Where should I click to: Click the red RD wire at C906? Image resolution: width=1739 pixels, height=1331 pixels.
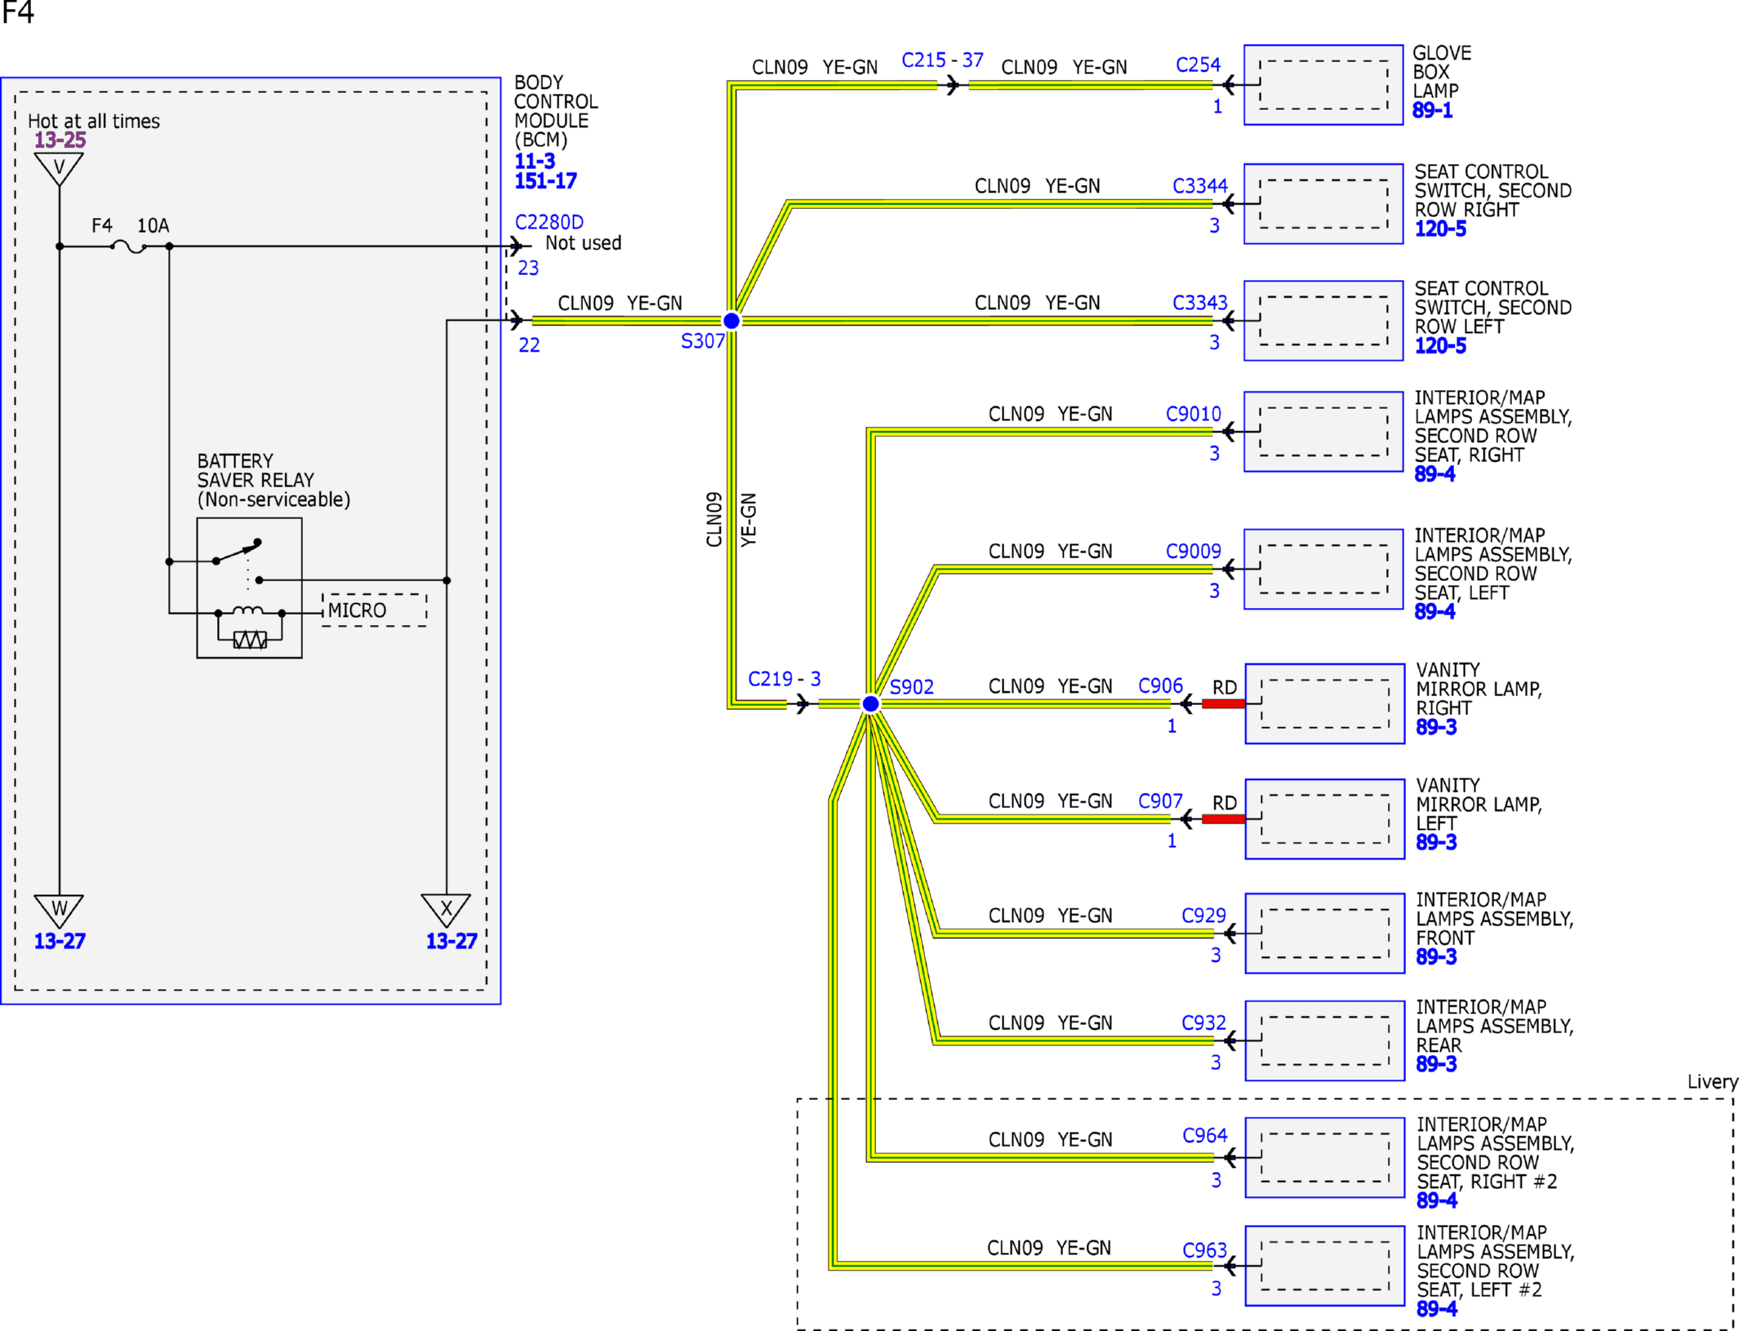click(1223, 703)
